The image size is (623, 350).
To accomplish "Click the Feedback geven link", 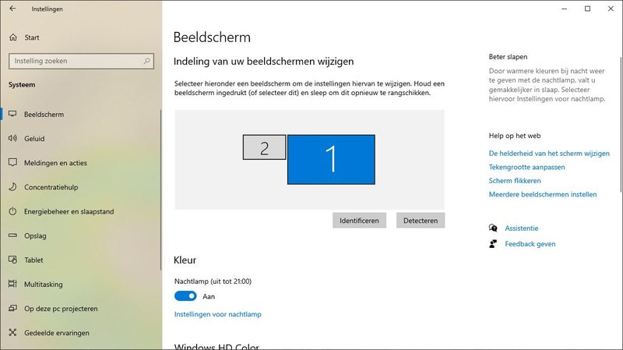I will click(x=530, y=244).
